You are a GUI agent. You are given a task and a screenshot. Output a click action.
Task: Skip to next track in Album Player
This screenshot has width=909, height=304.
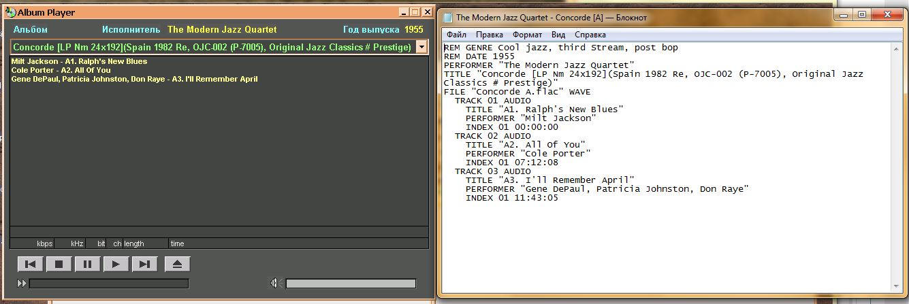[144, 265]
